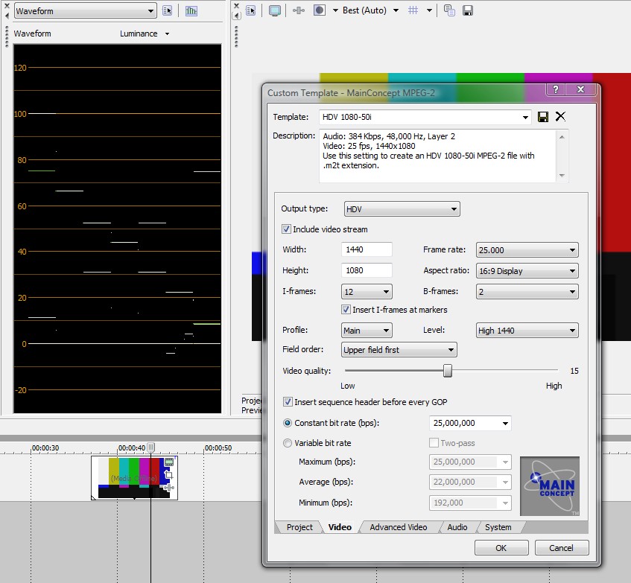Open the Frame rate 25.000 dropdown
Screen dimensions: 631x583
[527, 250]
